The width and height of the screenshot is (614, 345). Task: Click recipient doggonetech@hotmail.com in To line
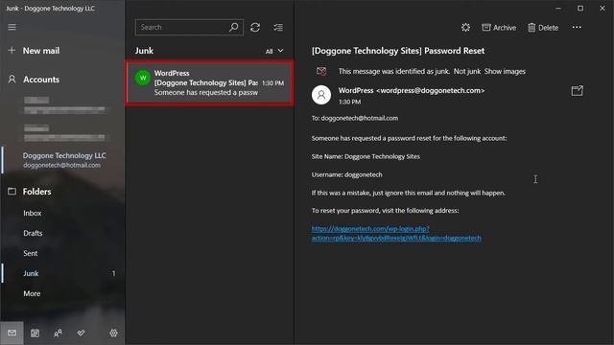tap(360, 118)
